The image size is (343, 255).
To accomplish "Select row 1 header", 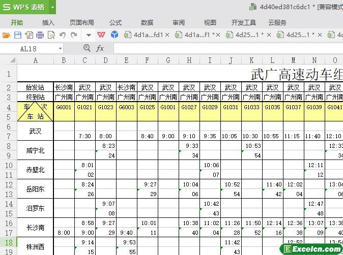I will coord(9,74).
